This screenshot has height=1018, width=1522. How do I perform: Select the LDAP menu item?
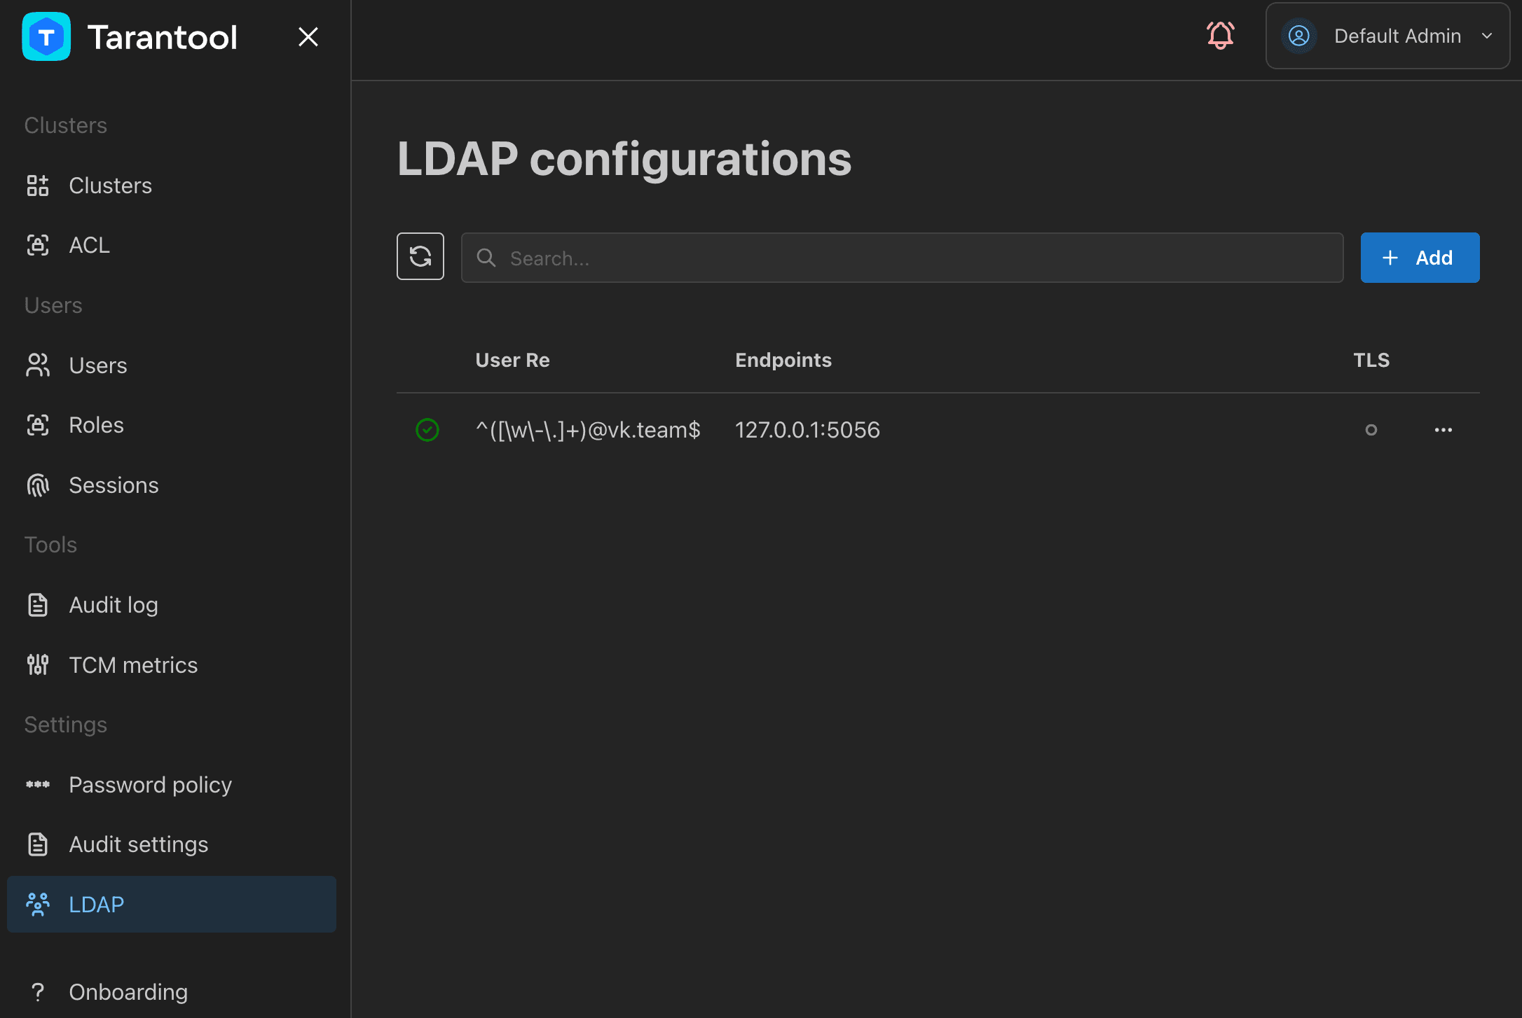pyautogui.click(x=172, y=905)
